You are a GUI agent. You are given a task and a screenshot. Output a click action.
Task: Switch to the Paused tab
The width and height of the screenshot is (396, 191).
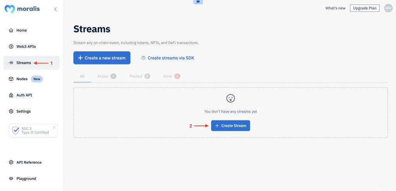point(140,76)
